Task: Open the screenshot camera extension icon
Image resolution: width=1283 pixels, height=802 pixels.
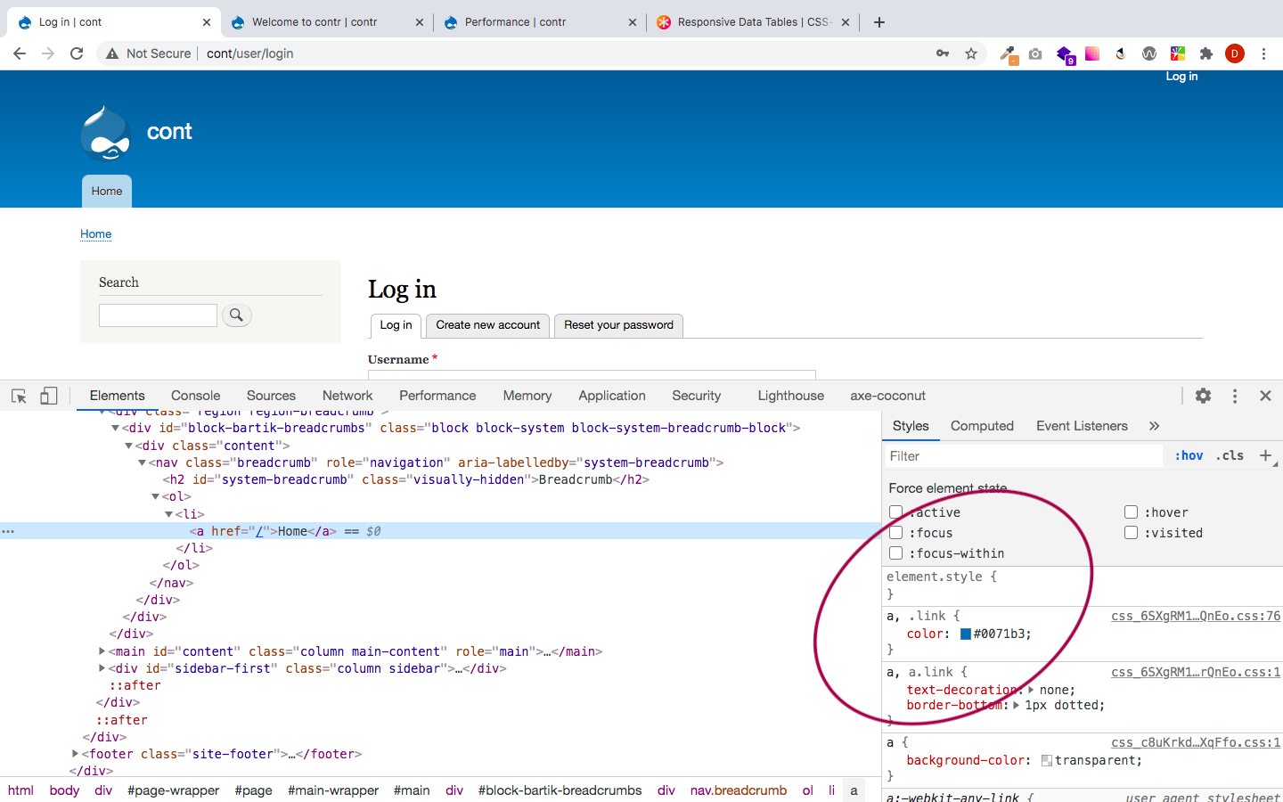Action: point(1035,53)
